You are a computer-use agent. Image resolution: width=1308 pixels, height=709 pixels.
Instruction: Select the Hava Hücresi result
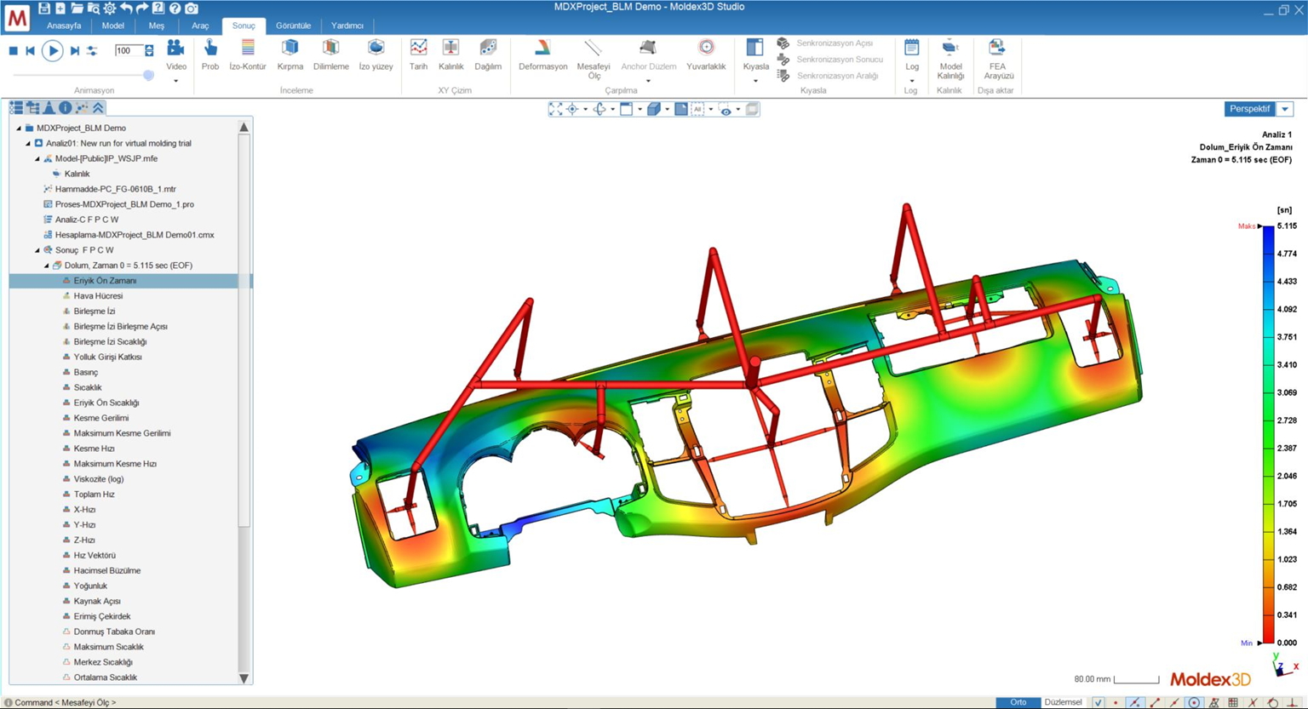click(98, 296)
